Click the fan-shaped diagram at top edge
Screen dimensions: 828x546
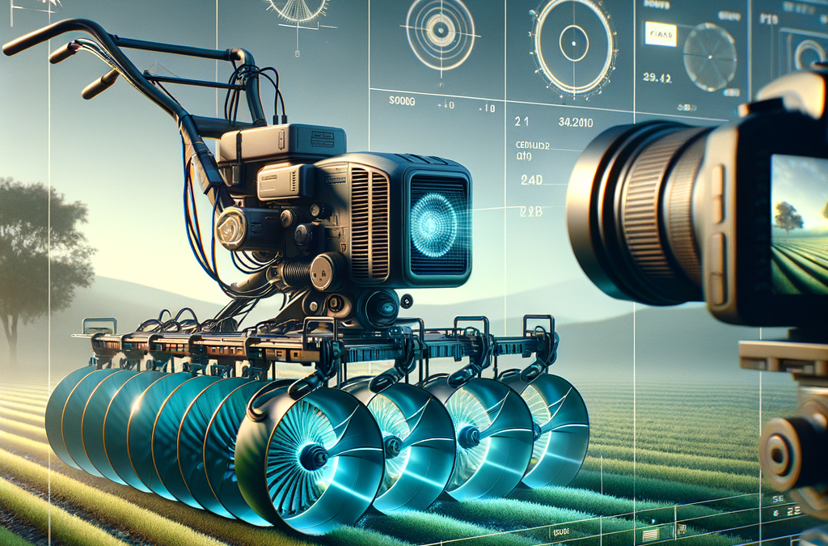(x=298, y=11)
